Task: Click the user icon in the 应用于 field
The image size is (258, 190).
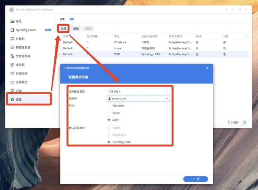Action: tap(109, 98)
